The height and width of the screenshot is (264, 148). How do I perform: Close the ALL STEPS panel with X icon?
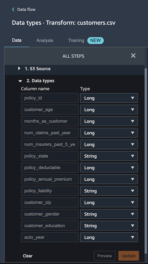[133, 56]
